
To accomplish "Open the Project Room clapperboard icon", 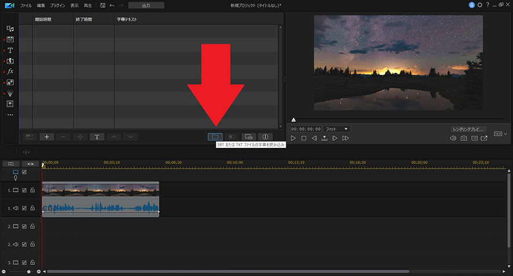I will (x=10, y=39).
